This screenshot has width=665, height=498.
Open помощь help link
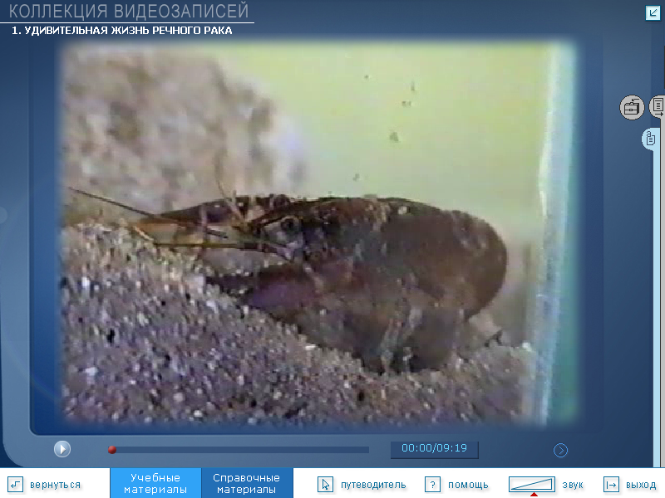[x=468, y=485]
